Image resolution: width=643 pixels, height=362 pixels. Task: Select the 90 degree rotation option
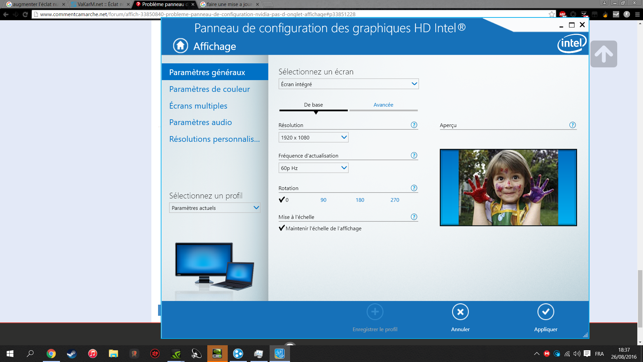(x=323, y=200)
